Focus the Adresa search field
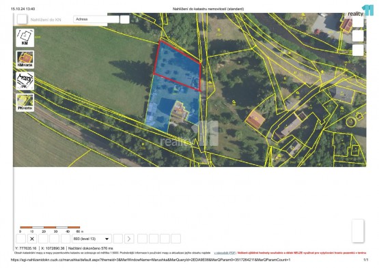379x268 pixels. pos(96,19)
